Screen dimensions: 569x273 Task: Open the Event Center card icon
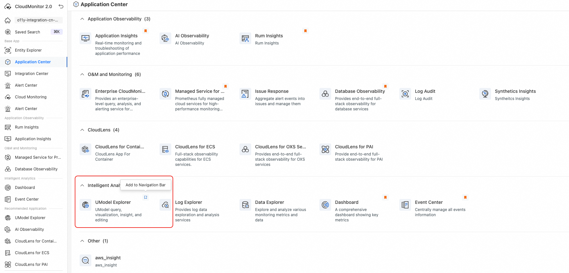coord(405,205)
